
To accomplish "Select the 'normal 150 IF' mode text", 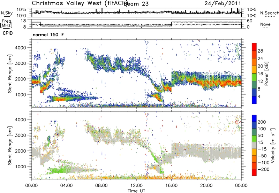I will tap(48, 34).
